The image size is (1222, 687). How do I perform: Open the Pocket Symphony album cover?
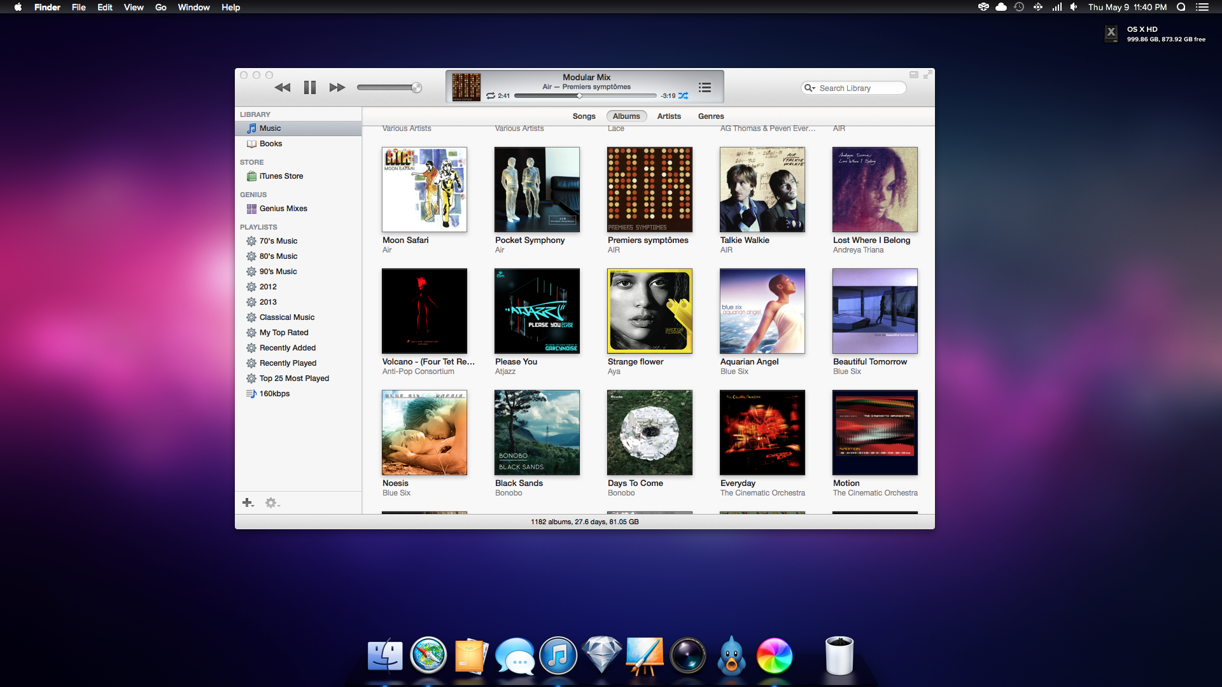[x=537, y=190]
